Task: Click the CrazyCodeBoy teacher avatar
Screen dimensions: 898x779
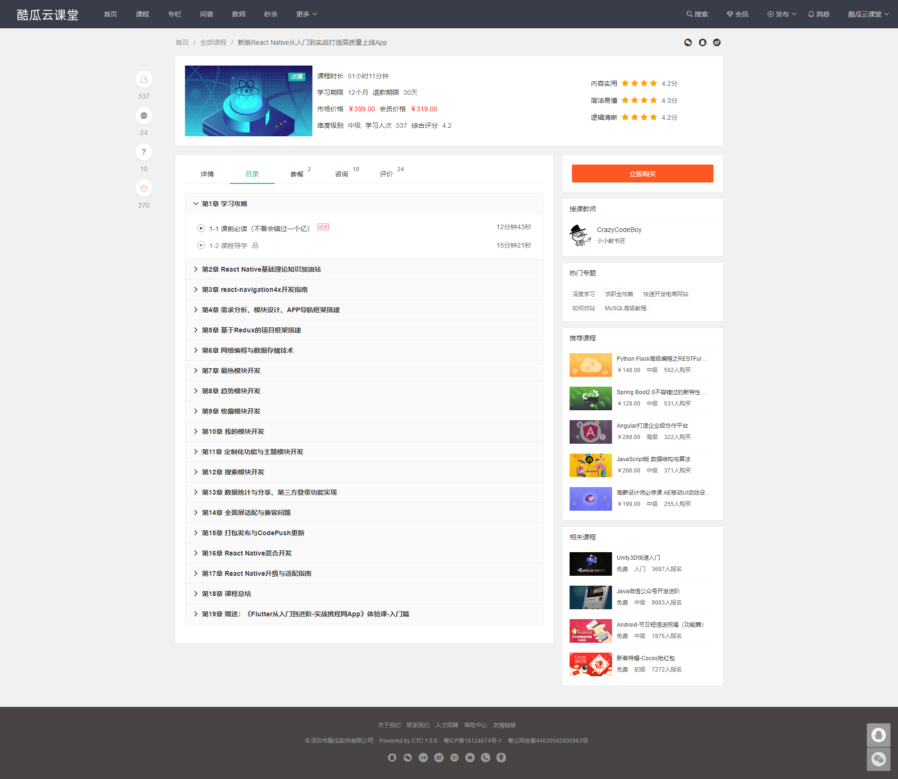Action: (x=580, y=235)
